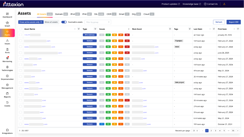
Task: Open Monitoring from the sidebar
Action: click(7, 59)
